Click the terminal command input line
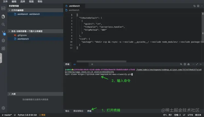Screen dimensions: 204x117 click(99, 74)
